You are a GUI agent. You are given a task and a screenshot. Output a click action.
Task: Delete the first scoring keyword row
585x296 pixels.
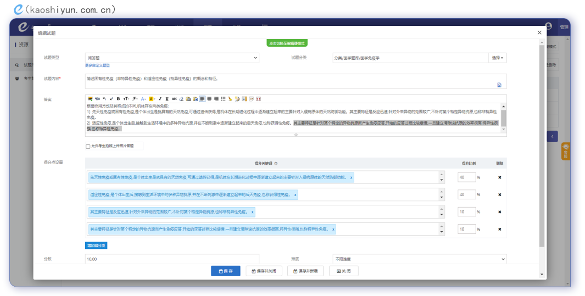(499, 177)
